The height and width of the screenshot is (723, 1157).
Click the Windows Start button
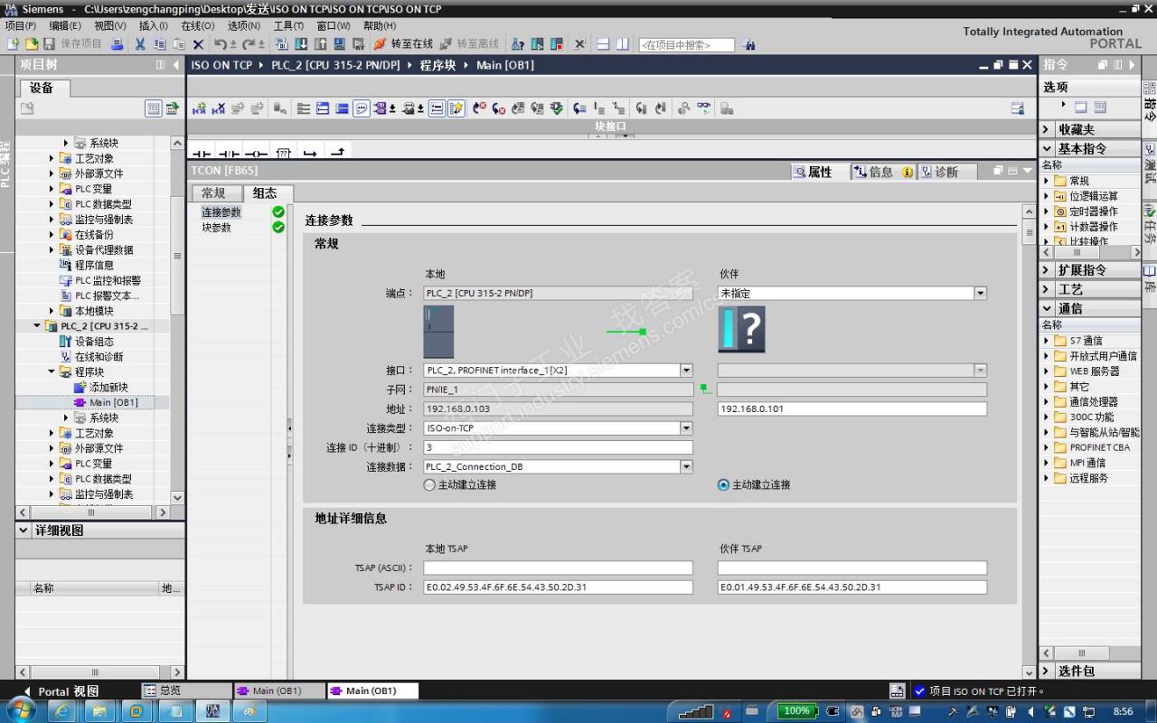[20, 711]
